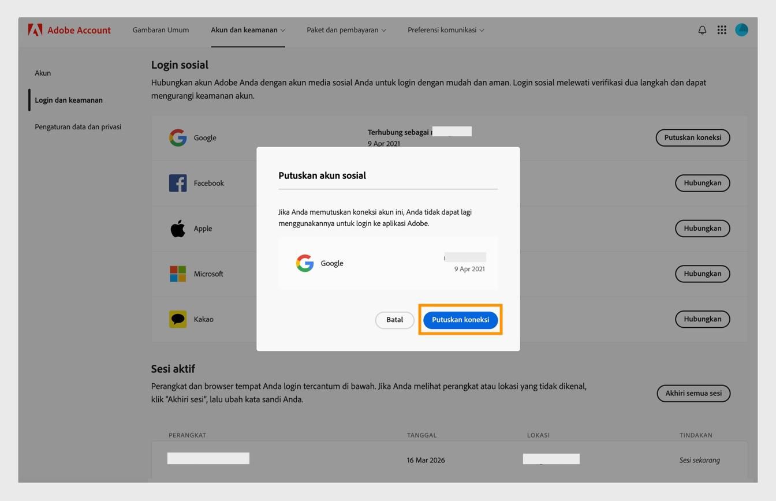Click the Kakao icon
The image size is (776, 501).
[178, 318]
